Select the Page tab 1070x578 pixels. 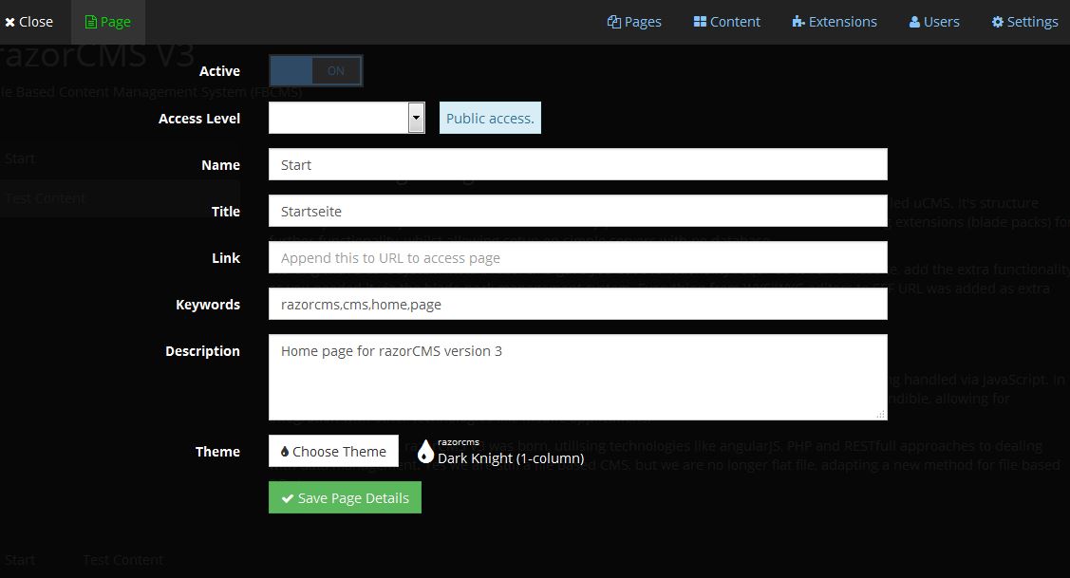(x=108, y=22)
